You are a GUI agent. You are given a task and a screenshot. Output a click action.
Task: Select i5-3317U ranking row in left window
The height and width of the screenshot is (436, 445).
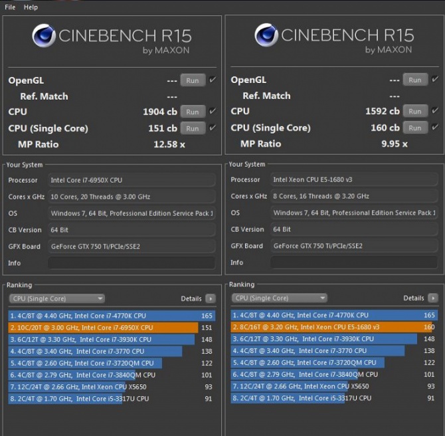(x=112, y=399)
